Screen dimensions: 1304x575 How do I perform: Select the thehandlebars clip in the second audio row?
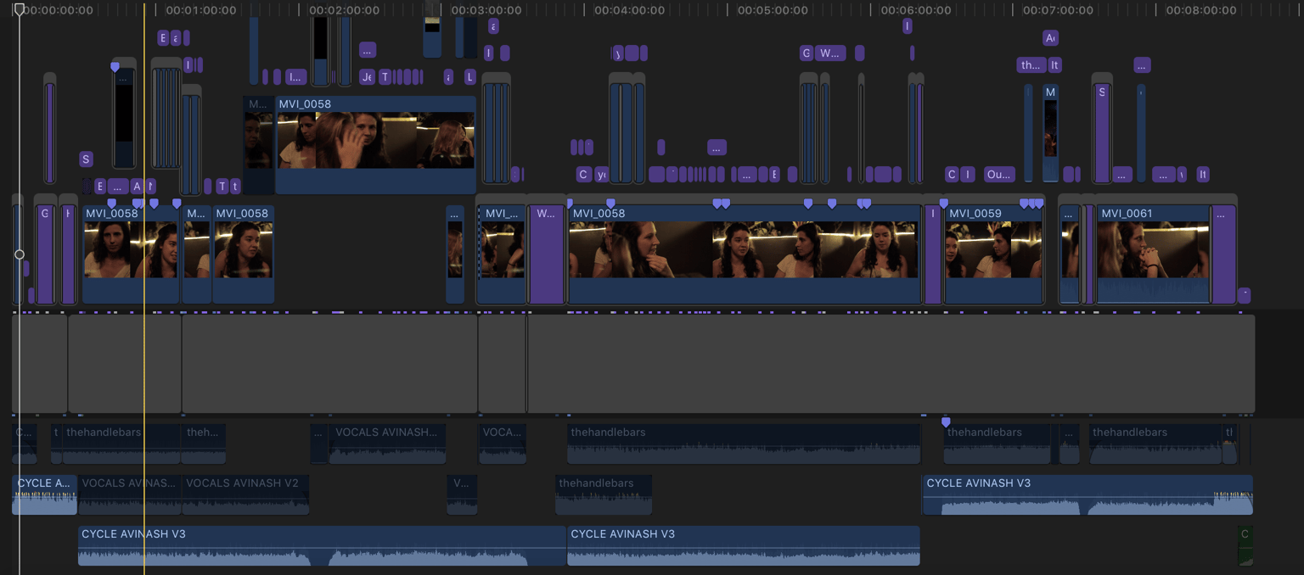(x=604, y=494)
